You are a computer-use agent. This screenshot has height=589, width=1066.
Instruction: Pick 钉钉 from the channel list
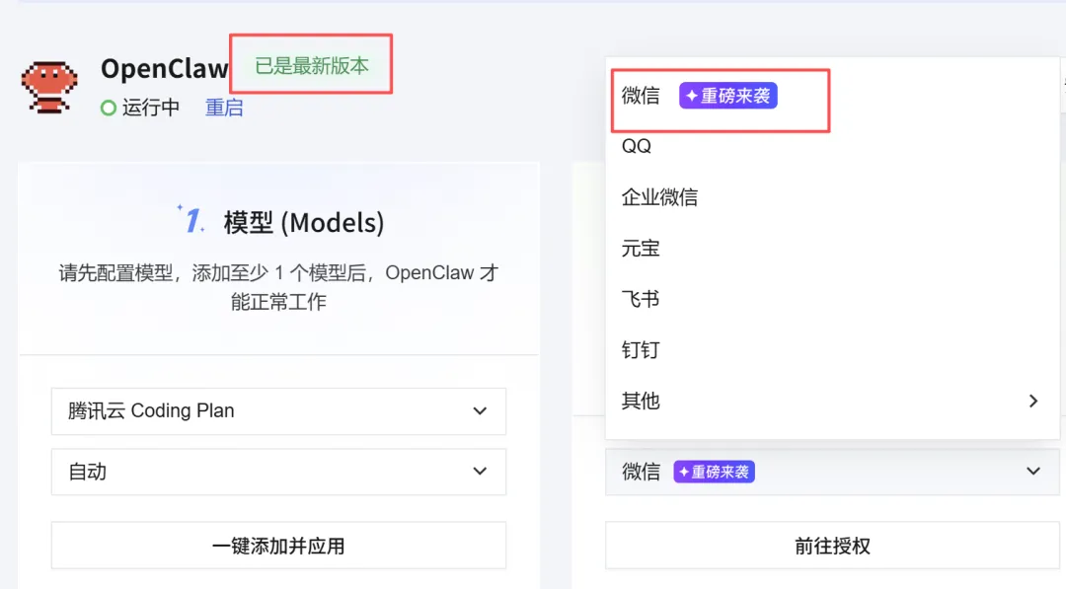[x=641, y=350]
